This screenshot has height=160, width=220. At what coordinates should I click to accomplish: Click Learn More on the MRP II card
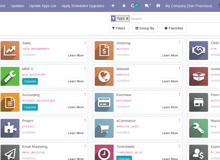76,81
